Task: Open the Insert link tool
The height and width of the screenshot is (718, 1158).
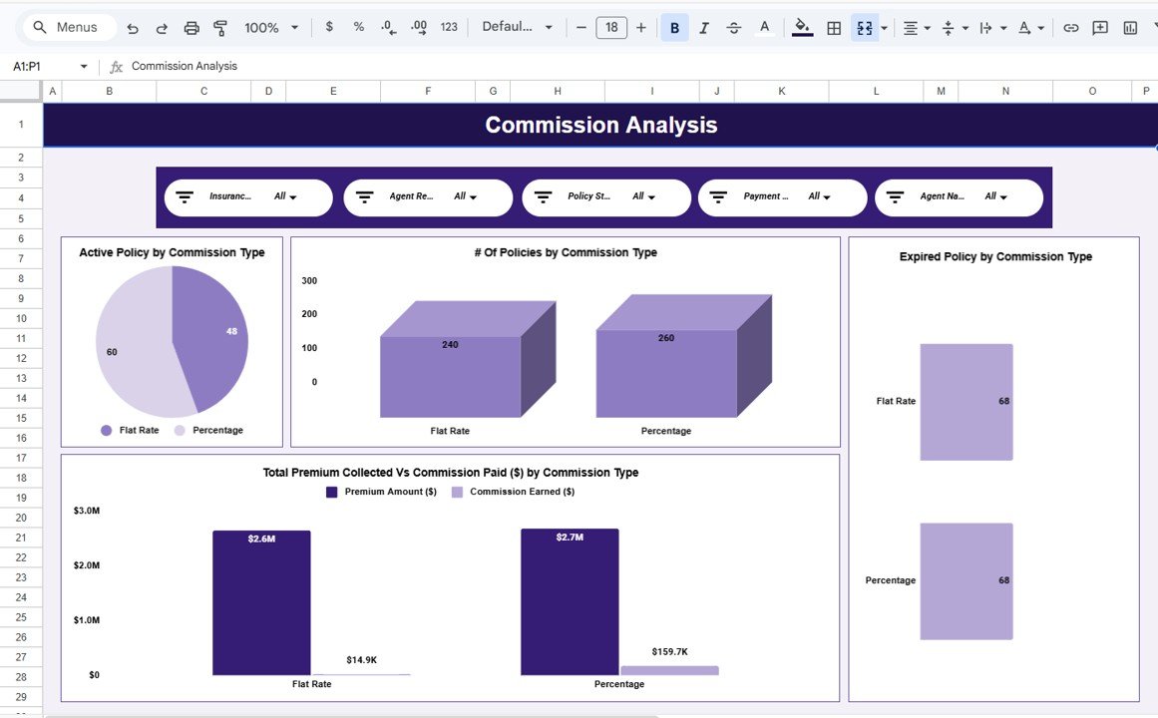Action: tap(1070, 27)
